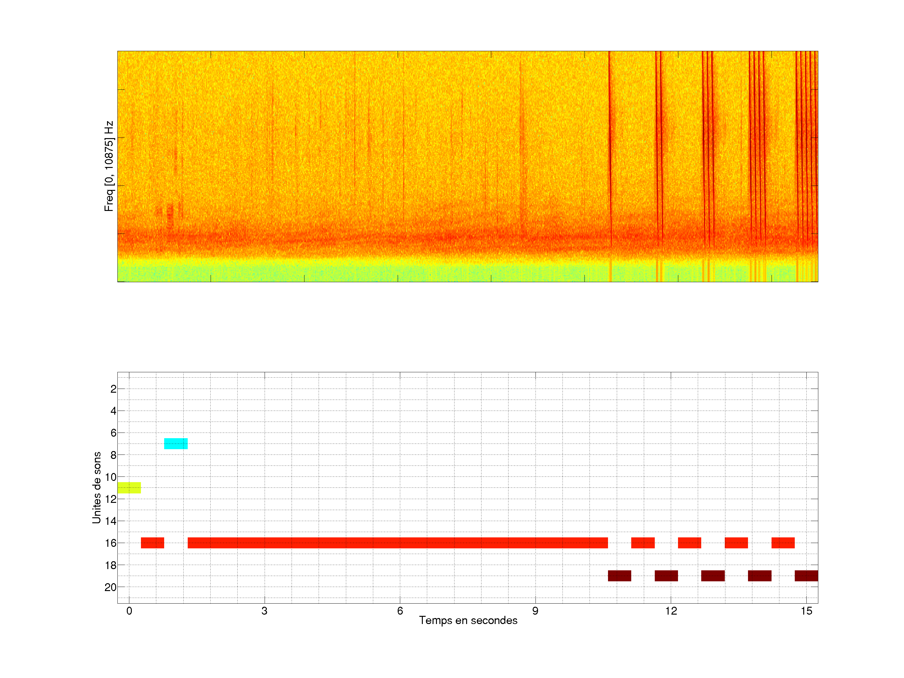
Task: Click the short red bar just before 12 seconds
Action: point(643,543)
